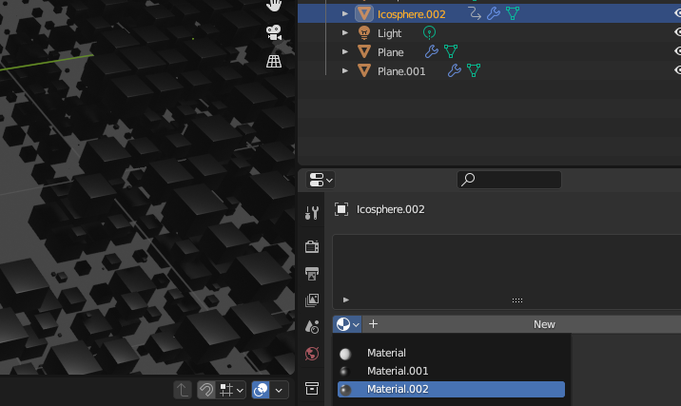This screenshot has height=406, width=681.
Task: Click the Light data icon beside Light
Action: coord(429,32)
